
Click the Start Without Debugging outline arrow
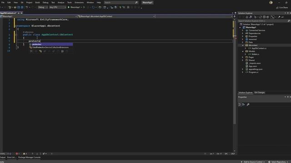coord(84,7)
